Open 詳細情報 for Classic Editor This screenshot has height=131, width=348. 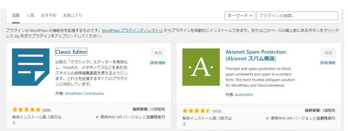158,63
